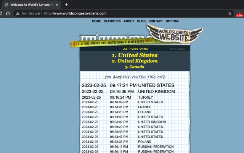This screenshot has height=153, width=244.
Task: Close the World's Longest Website tab
Action: [x=57, y=5]
